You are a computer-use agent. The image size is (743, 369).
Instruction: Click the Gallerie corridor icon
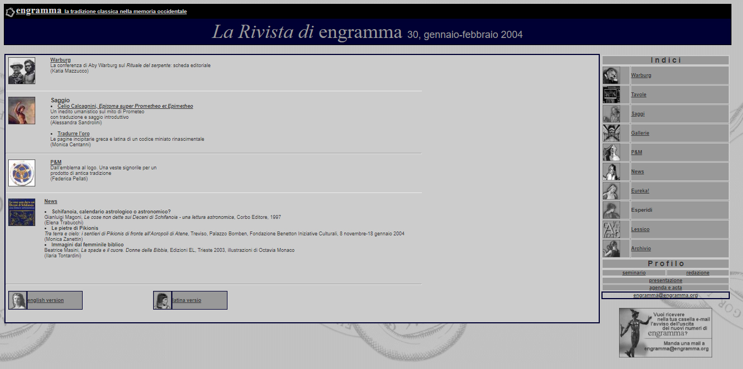(611, 133)
